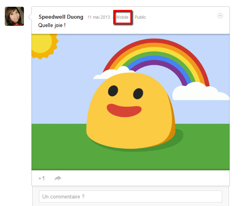The width and height of the screenshot is (242, 206).
Task: Focus the "Un commentaire ?" comment field
Action: point(130,196)
